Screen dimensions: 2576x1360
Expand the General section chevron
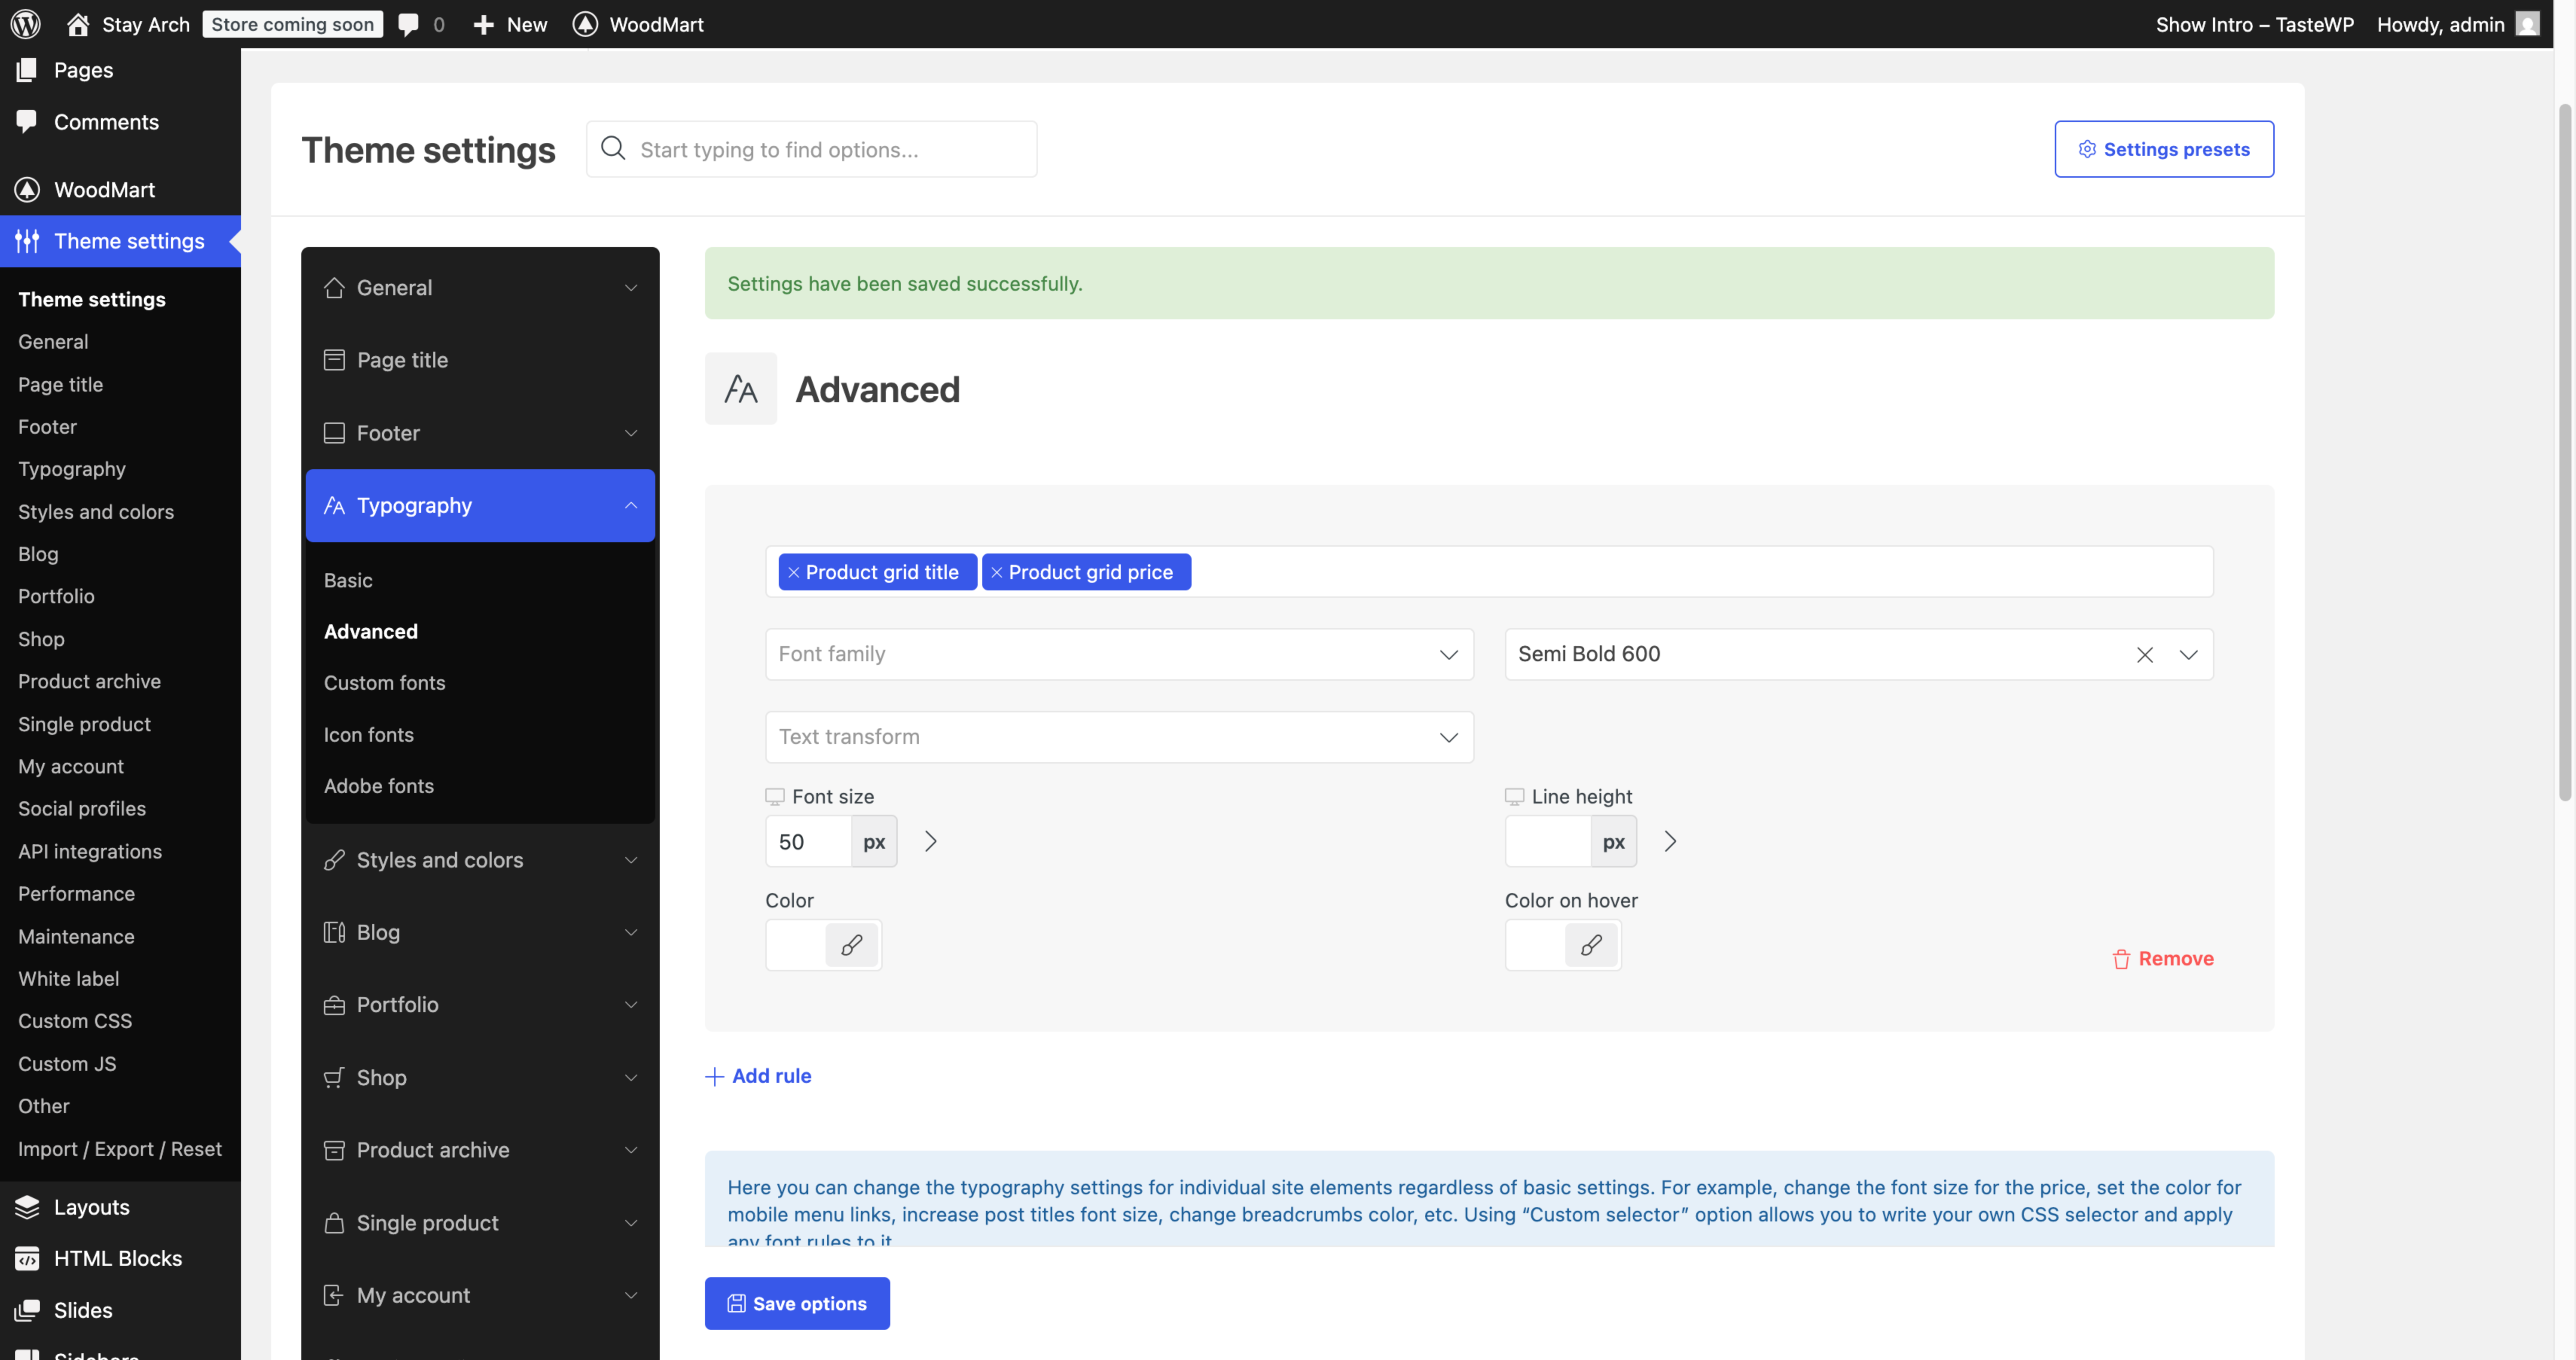point(631,288)
